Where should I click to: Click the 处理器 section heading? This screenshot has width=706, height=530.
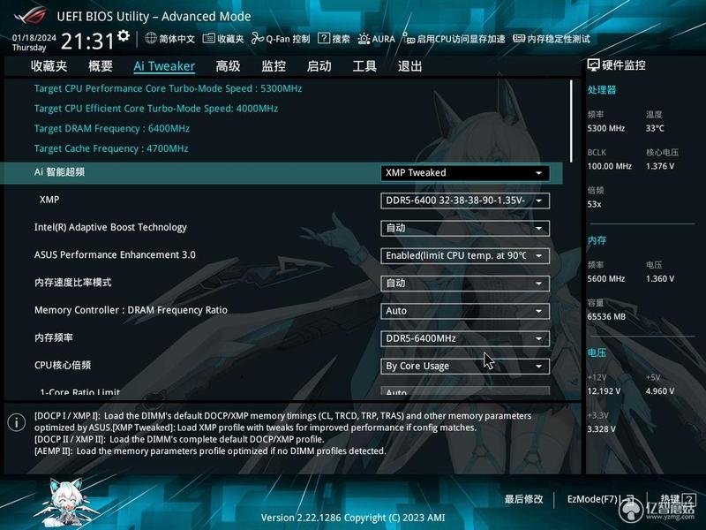601,90
